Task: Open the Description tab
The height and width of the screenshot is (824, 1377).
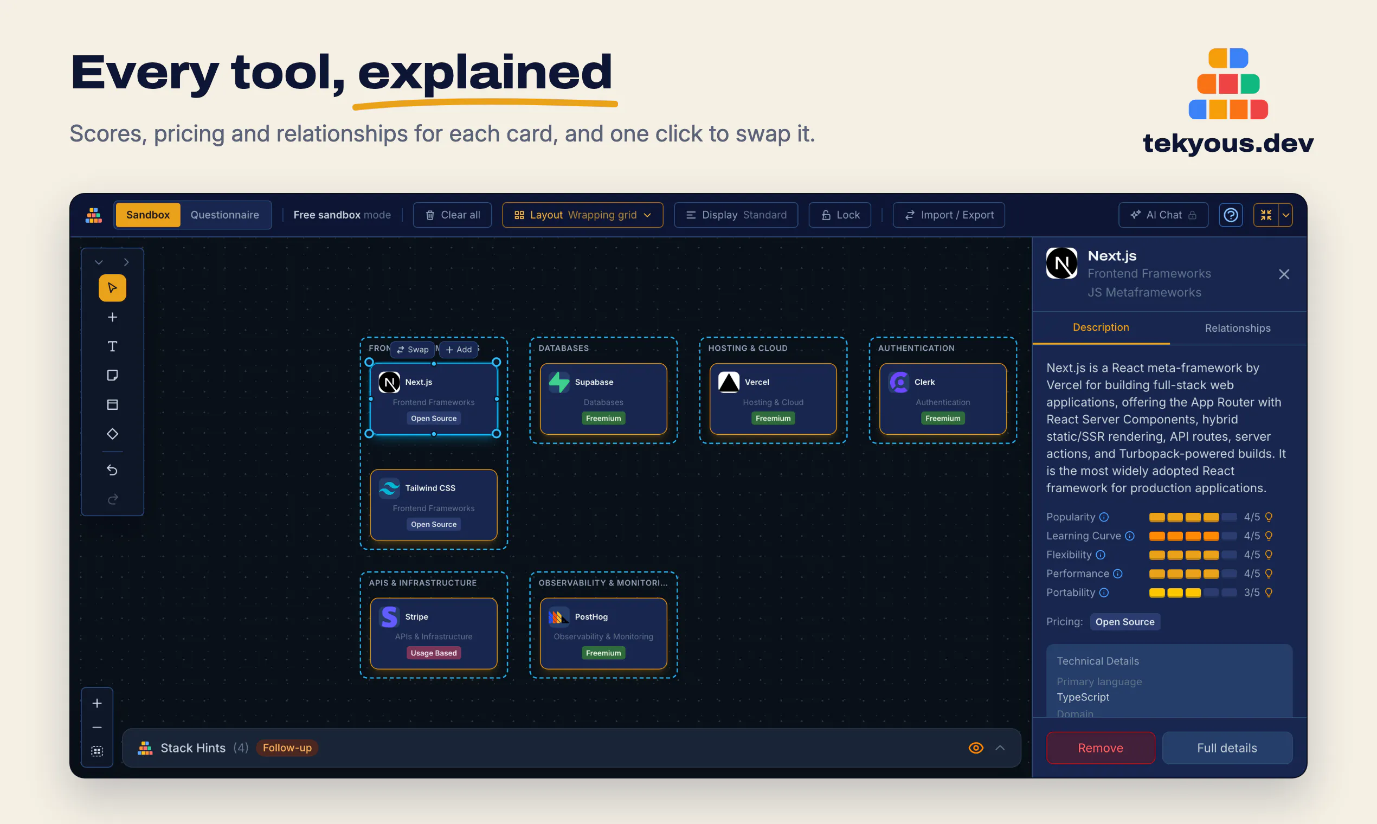Action: [1101, 327]
